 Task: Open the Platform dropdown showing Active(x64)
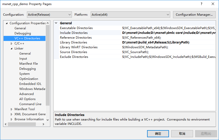(x=130, y=15)
